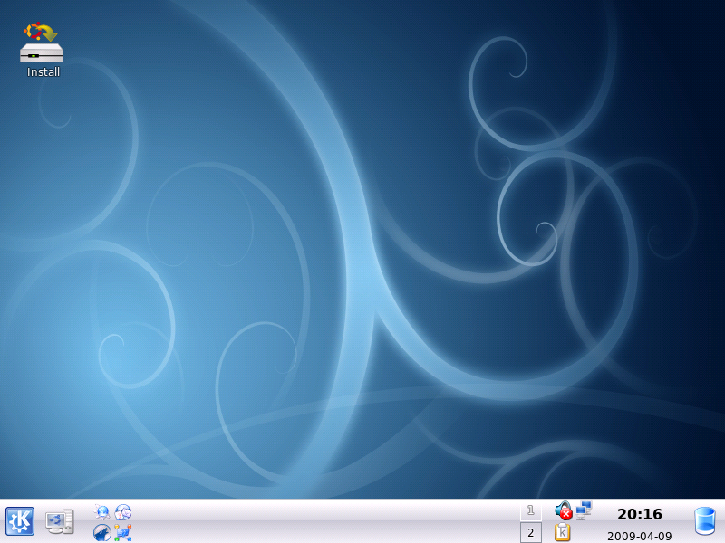Open the trash bin on panel
The image size is (725, 543).
tap(705, 521)
